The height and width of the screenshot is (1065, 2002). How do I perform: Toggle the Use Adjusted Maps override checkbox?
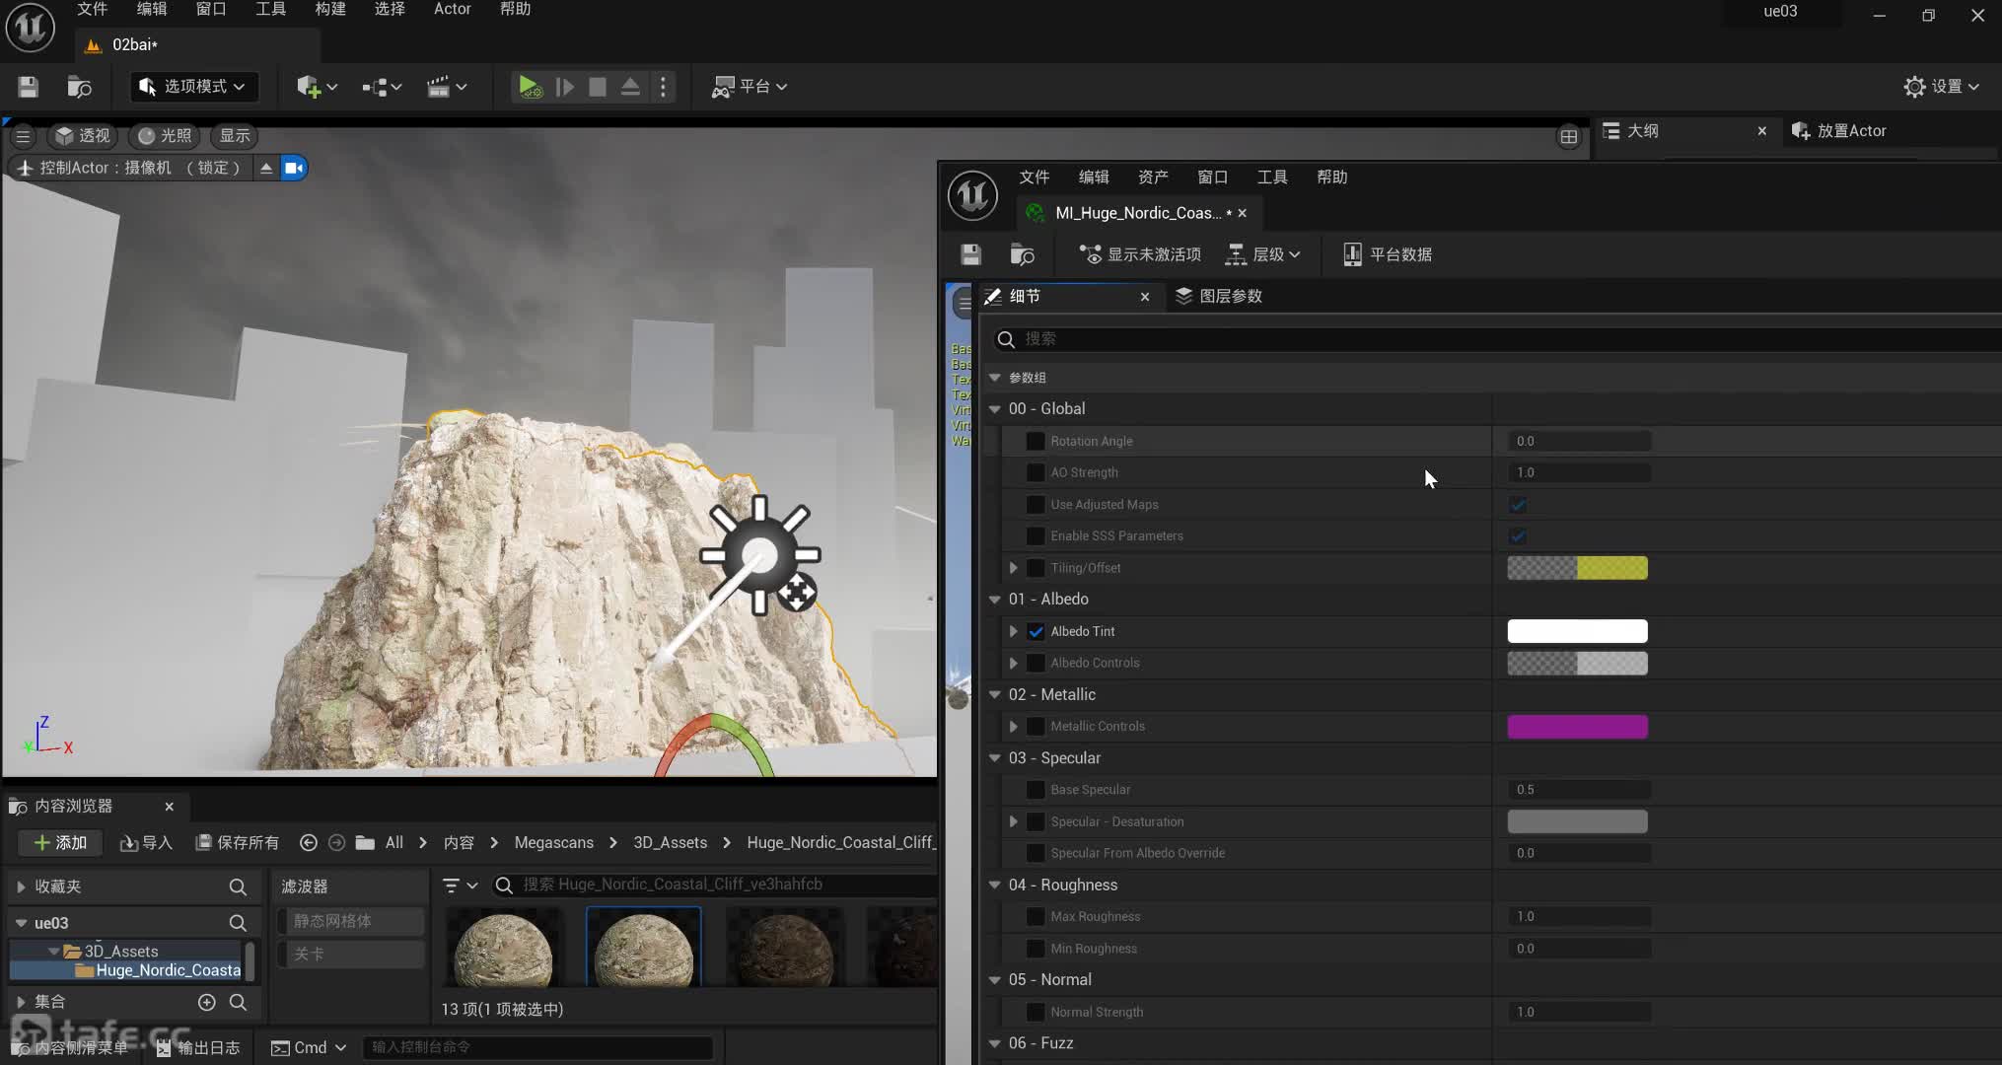point(1036,504)
